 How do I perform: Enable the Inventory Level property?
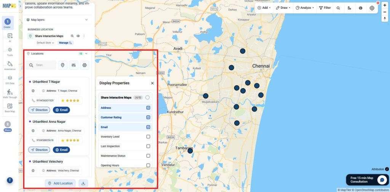pos(148,136)
